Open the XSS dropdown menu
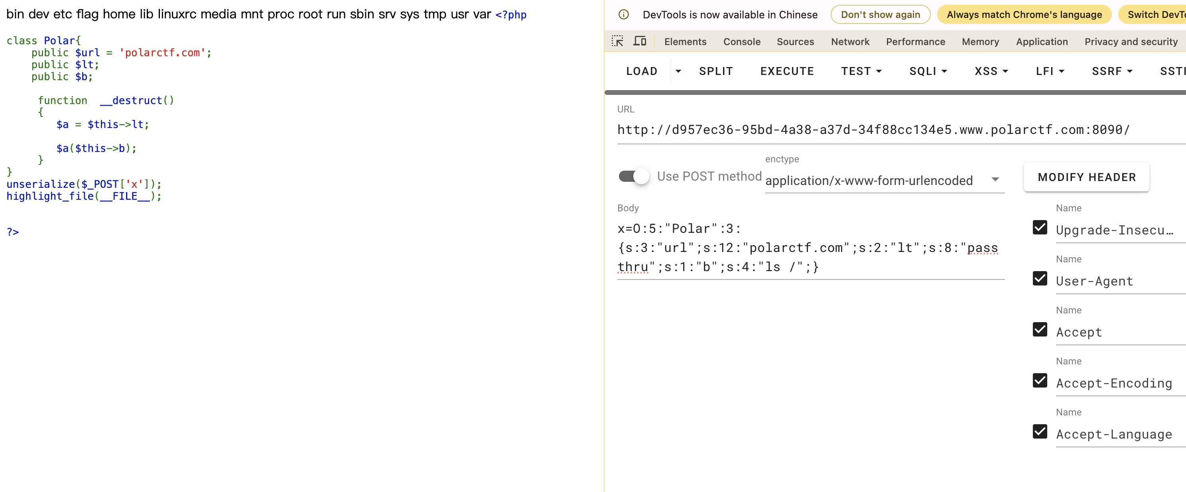 991,71
